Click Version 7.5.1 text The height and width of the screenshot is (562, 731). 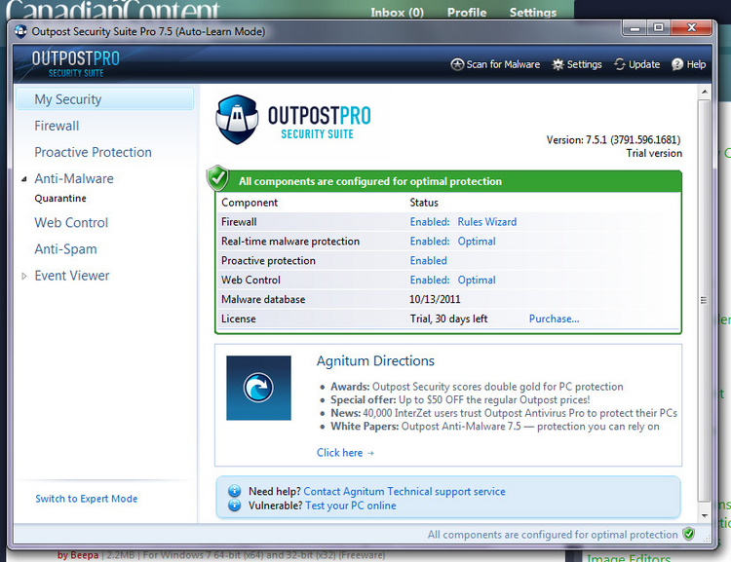pyautogui.click(x=613, y=140)
